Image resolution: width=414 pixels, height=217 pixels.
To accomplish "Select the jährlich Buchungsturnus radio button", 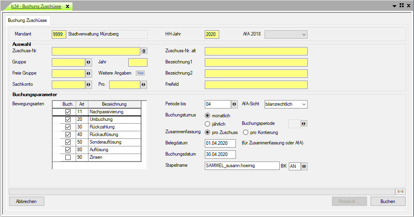I will (x=207, y=124).
